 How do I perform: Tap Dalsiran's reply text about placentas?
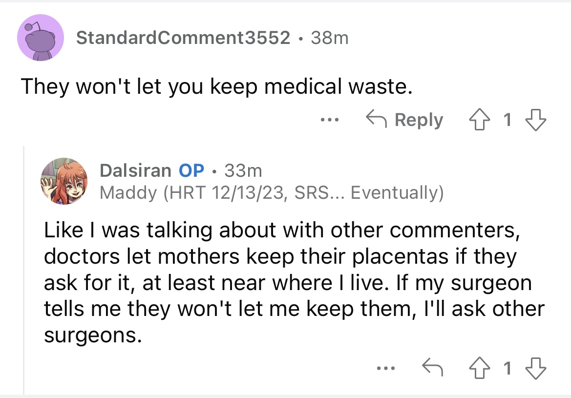click(x=293, y=283)
